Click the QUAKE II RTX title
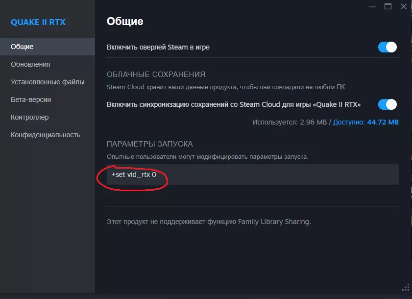The width and height of the screenshot is (412, 299). pos(38,22)
